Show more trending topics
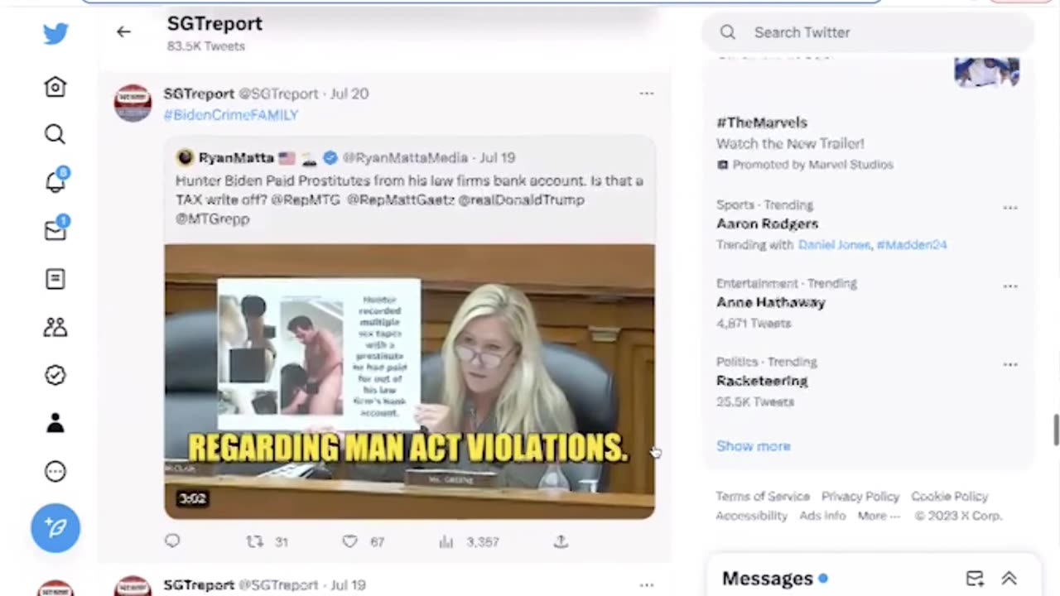Viewport: 1060px width, 596px height. coord(754,446)
